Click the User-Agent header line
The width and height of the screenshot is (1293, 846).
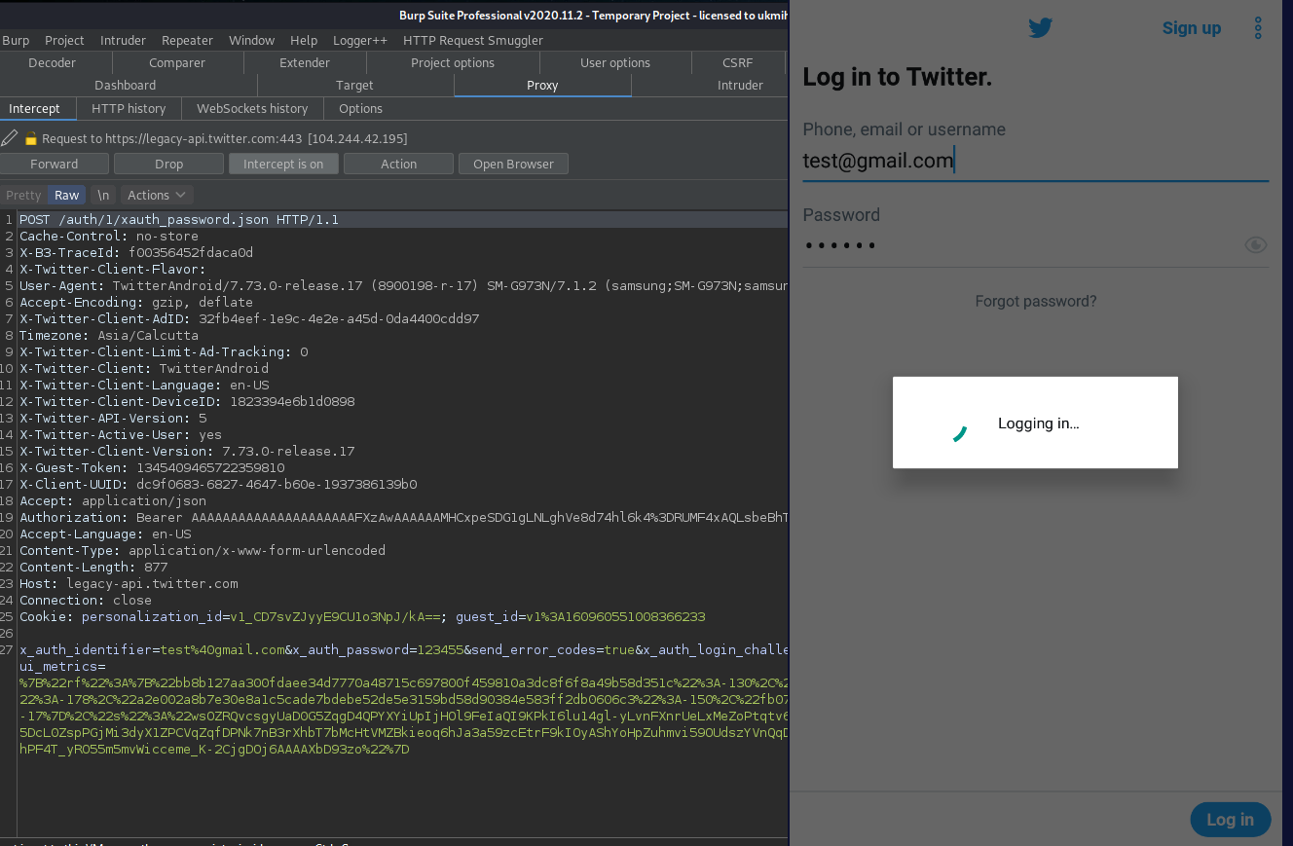coord(403,286)
